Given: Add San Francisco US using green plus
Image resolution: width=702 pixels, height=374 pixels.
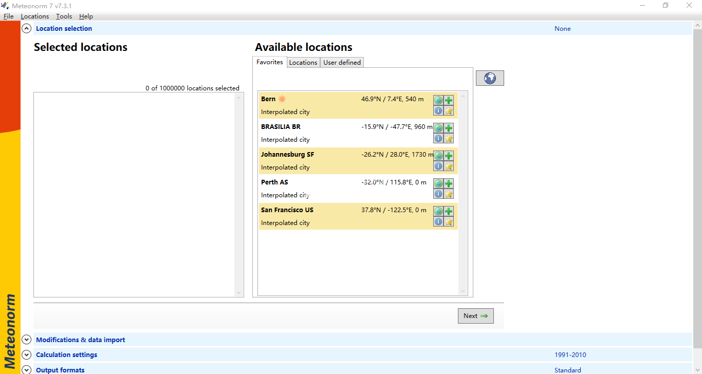Looking at the screenshot, I should pyautogui.click(x=449, y=211).
